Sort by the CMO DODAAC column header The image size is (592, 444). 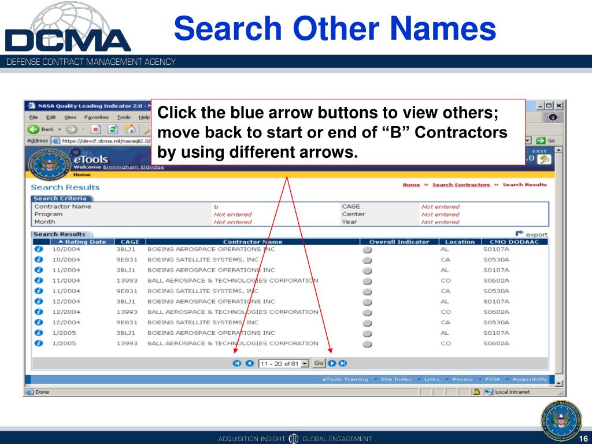pos(514,242)
